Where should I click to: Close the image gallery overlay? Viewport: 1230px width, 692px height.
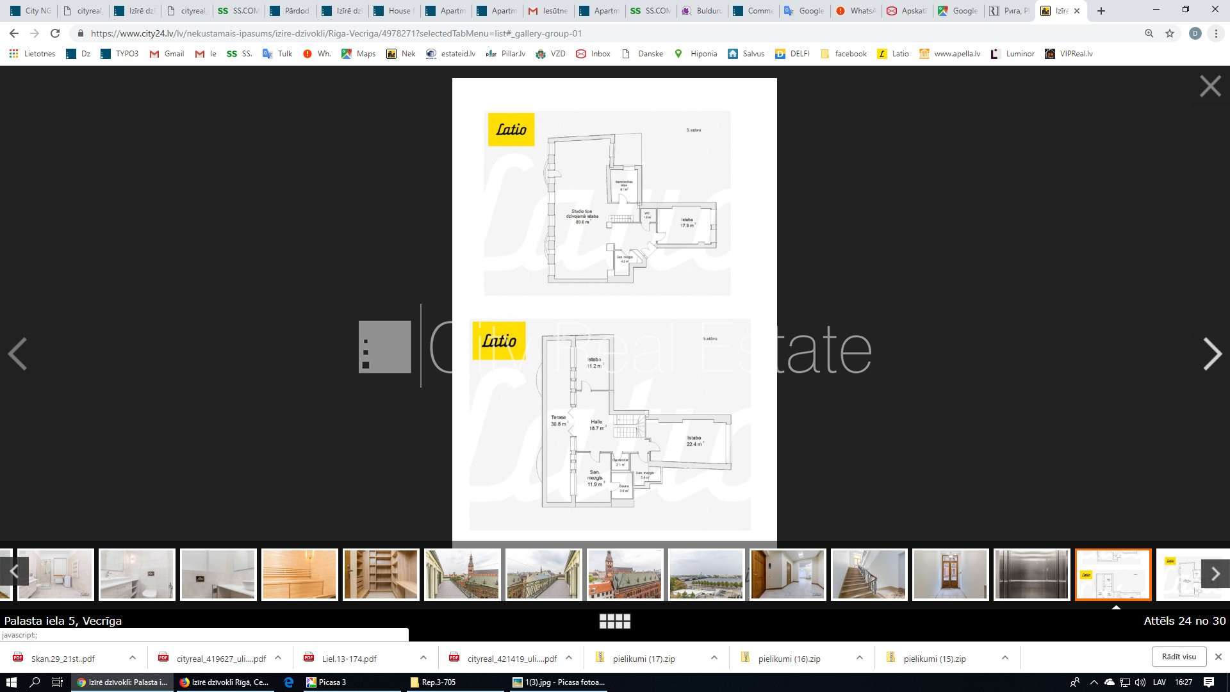[x=1209, y=86]
